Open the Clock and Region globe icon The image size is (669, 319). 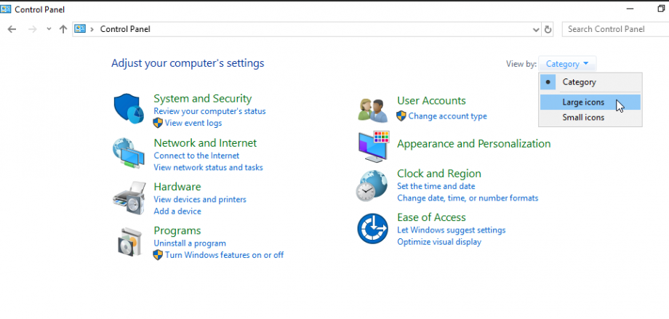coord(372,185)
